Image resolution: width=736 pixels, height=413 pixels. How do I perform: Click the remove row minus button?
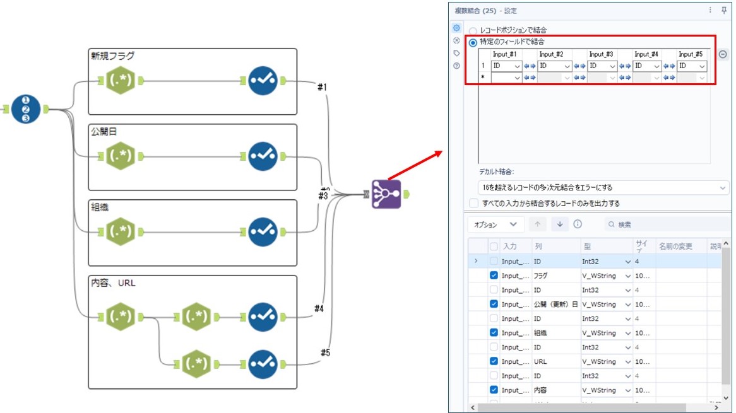coord(723,54)
